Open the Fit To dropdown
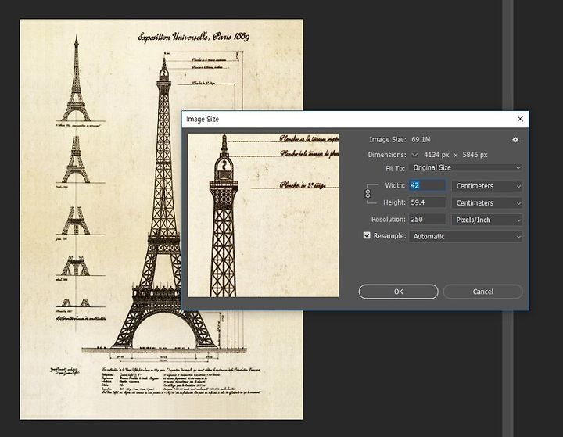 [466, 168]
